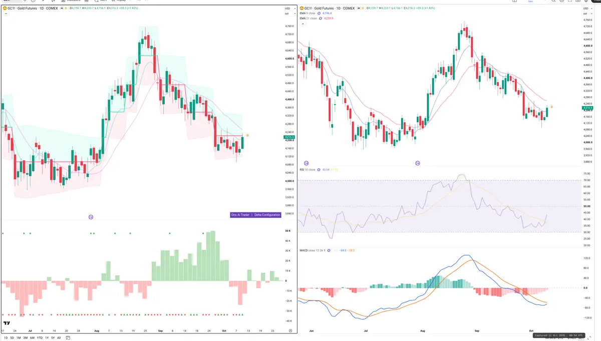Open the go-to-date calendar icon

[69, 338]
